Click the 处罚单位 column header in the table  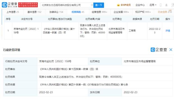[x=117, y=19]
